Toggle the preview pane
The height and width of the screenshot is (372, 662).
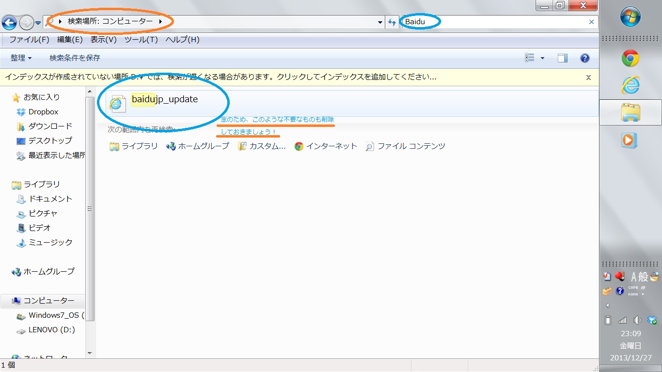pyautogui.click(x=563, y=58)
